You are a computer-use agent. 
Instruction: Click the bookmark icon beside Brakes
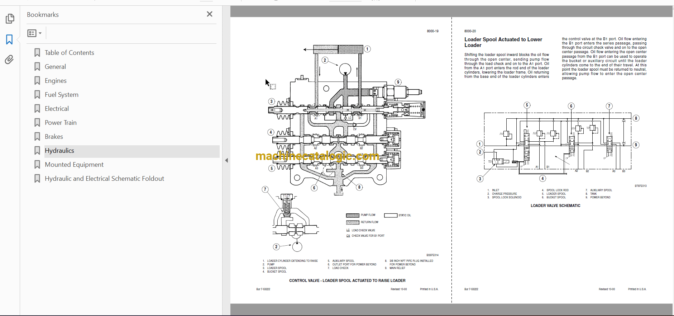tap(37, 137)
